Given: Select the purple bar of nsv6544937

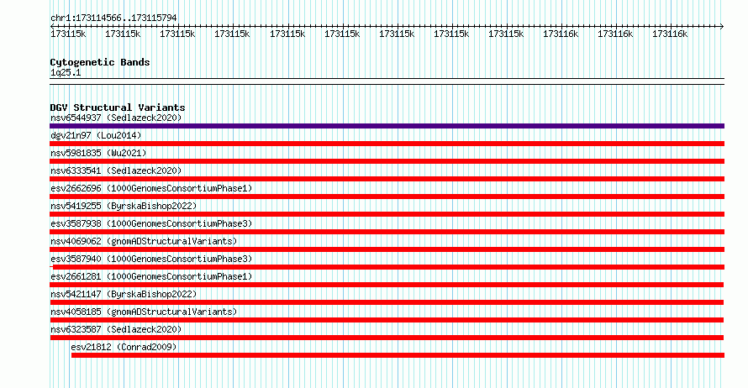Looking at the screenshot, I should 387,126.
